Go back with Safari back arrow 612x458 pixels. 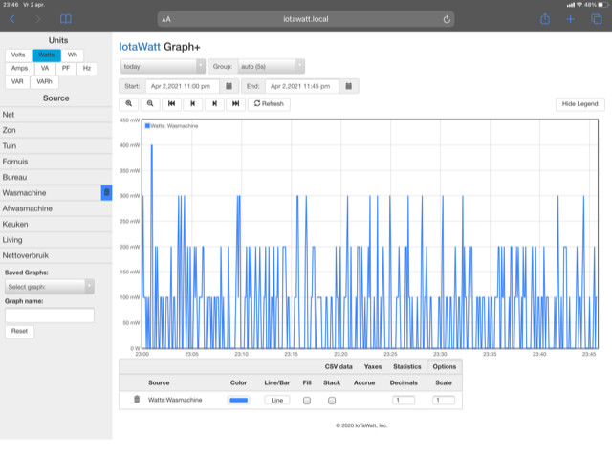tap(12, 19)
